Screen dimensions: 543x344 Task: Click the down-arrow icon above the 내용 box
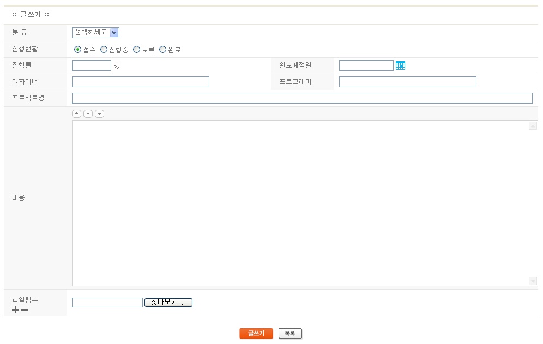[x=99, y=113]
